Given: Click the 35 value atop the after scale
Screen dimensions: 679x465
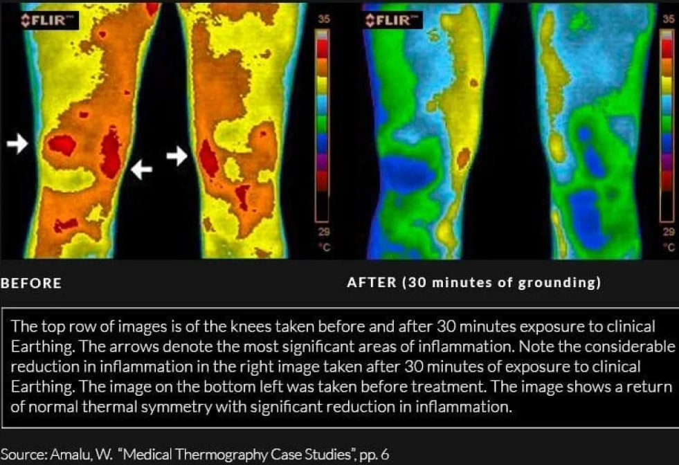Looking at the screenshot, I should (668, 19).
